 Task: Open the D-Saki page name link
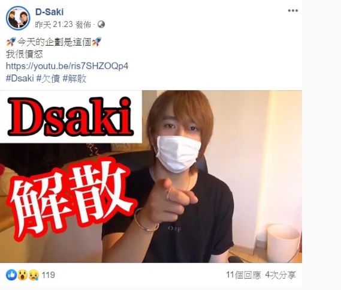click(49, 12)
